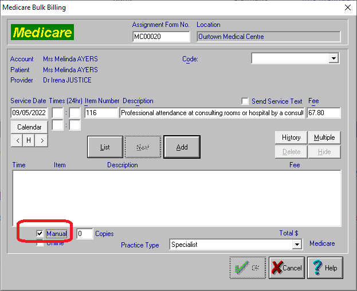Image resolution: width=357 pixels, height=291 pixels.
Task: Uncheck the Manual checkbox
Action: (x=40, y=233)
